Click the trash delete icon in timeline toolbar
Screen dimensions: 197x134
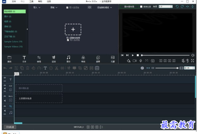(x=28, y=68)
